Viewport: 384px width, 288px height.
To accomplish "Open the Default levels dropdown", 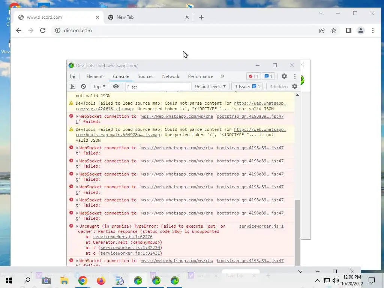I will click(210, 87).
